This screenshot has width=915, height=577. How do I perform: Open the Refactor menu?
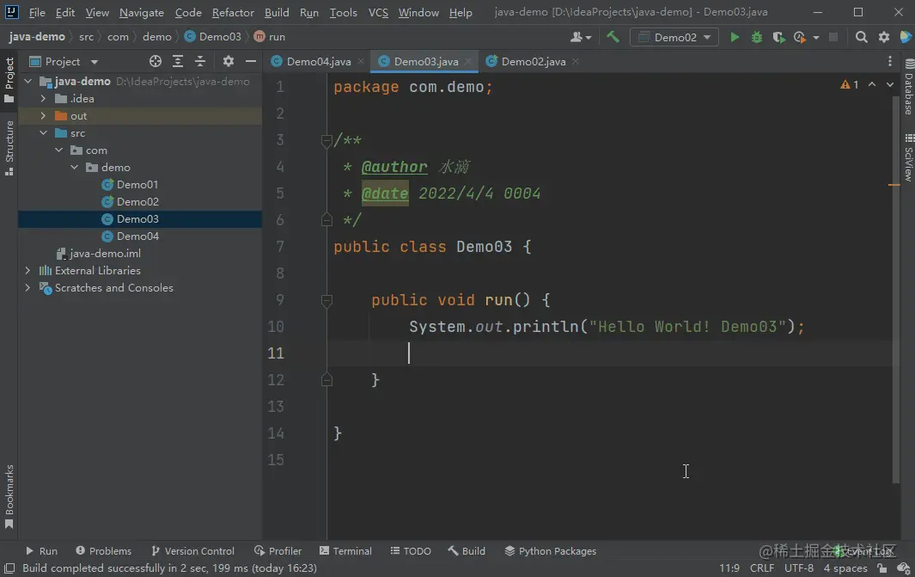click(233, 13)
